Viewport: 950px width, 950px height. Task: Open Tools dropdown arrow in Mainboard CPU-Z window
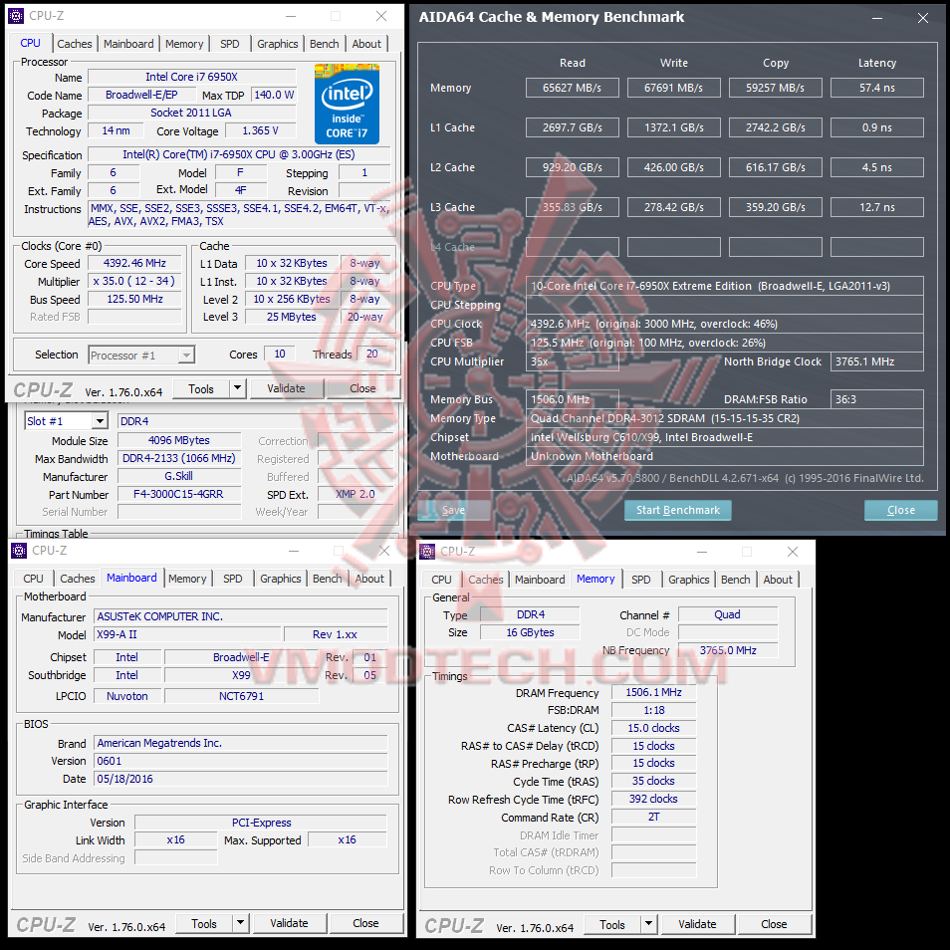241,923
